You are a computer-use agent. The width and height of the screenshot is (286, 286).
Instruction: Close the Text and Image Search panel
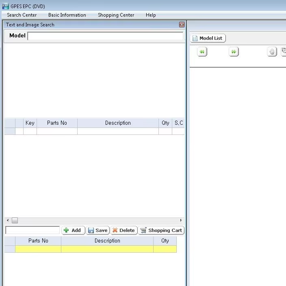(x=182, y=25)
